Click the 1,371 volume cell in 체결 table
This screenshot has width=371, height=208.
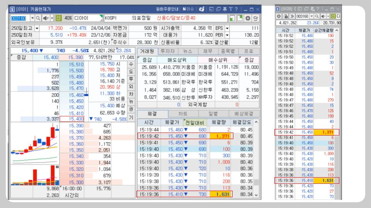pyautogui.click(x=220, y=136)
